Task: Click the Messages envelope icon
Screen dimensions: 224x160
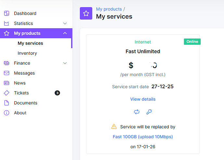Action: click(x=6, y=73)
